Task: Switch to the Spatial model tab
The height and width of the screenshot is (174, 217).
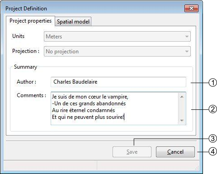Action: click(x=73, y=22)
